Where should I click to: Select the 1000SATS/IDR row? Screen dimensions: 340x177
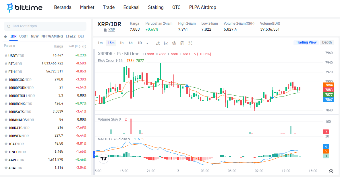[45, 112]
